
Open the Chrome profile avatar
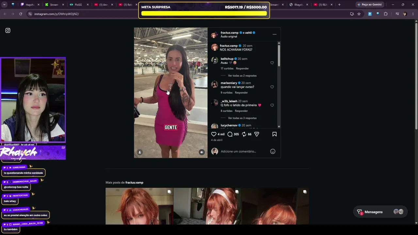pos(405,14)
